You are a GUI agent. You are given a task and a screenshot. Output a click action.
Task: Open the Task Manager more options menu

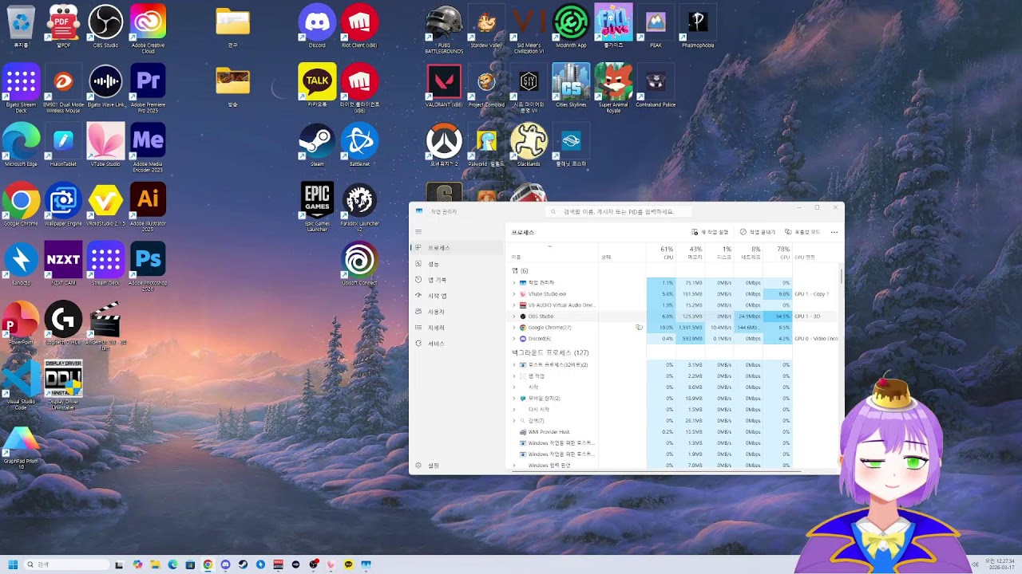pos(834,232)
